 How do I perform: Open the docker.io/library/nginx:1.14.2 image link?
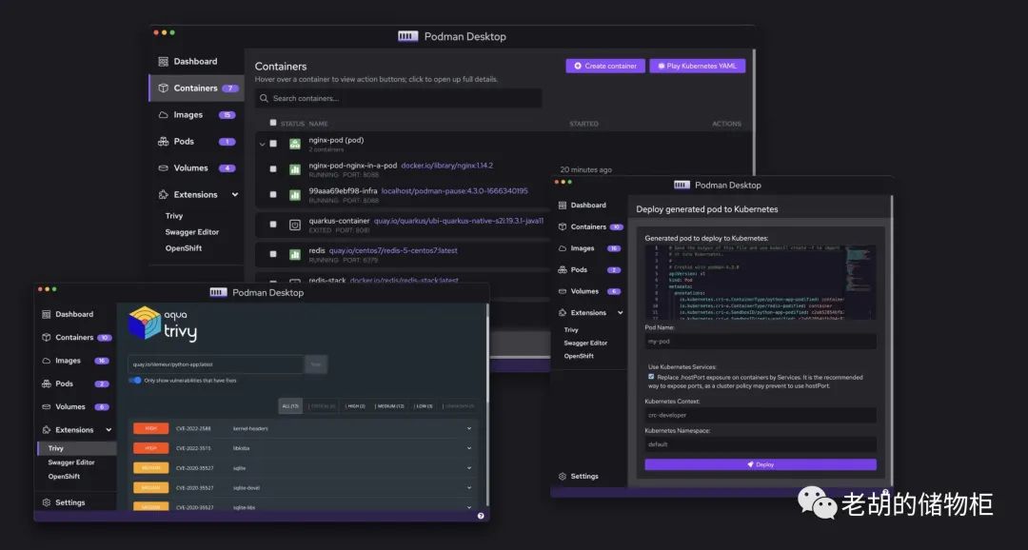click(447, 166)
